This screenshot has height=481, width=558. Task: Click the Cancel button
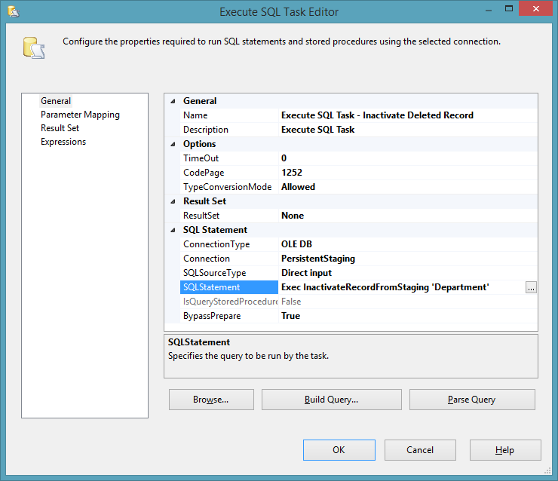pyautogui.click(x=420, y=450)
